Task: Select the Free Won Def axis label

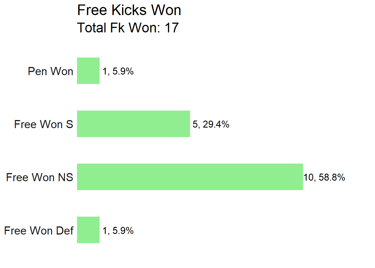Action: click(39, 231)
